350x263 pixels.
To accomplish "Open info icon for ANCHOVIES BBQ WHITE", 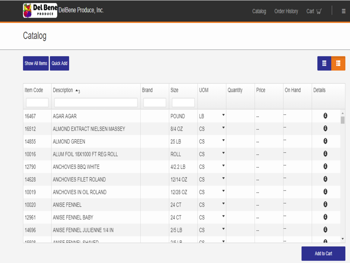I will pos(325,166).
